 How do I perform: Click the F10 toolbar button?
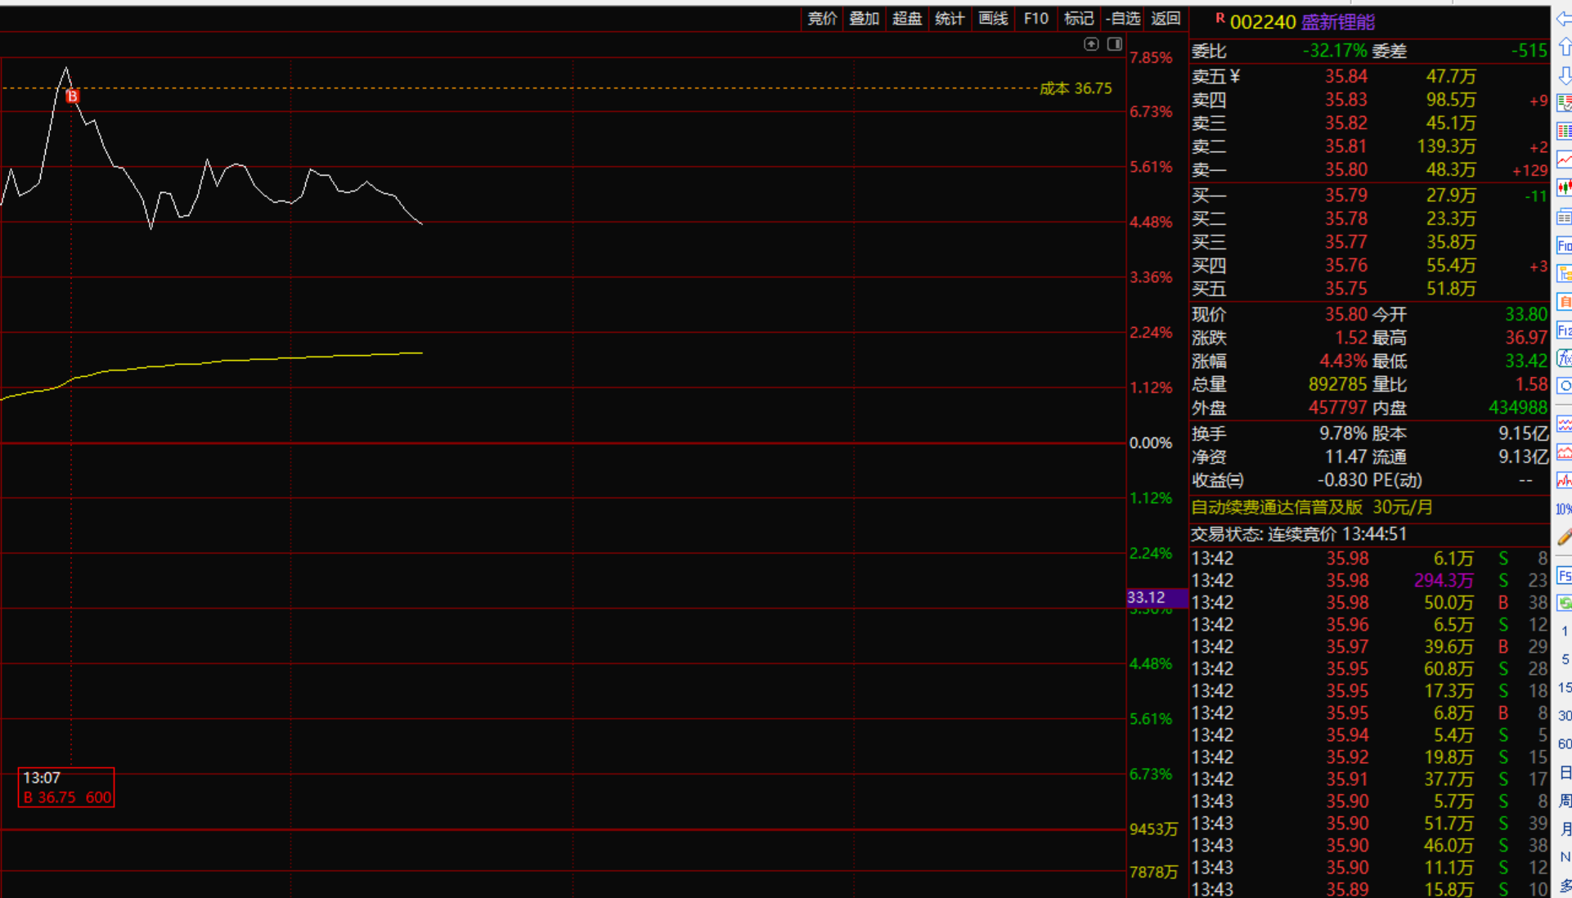pyautogui.click(x=1035, y=19)
